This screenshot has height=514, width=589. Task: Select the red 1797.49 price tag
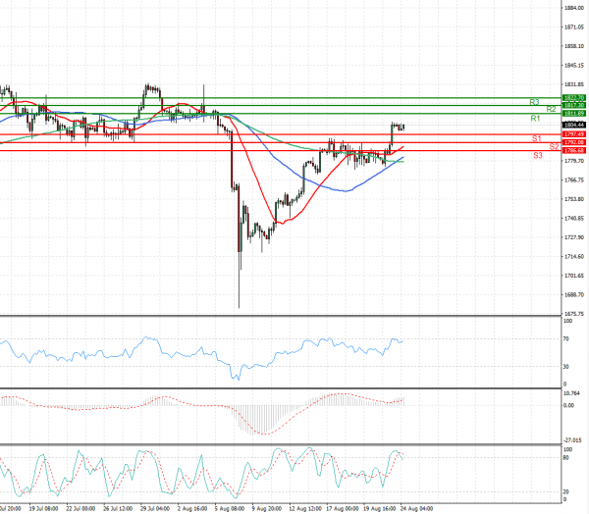tap(573, 134)
